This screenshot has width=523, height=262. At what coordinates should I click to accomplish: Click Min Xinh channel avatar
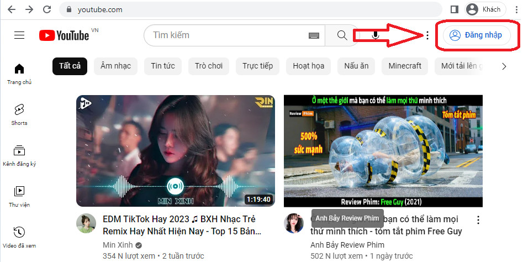[x=86, y=223]
